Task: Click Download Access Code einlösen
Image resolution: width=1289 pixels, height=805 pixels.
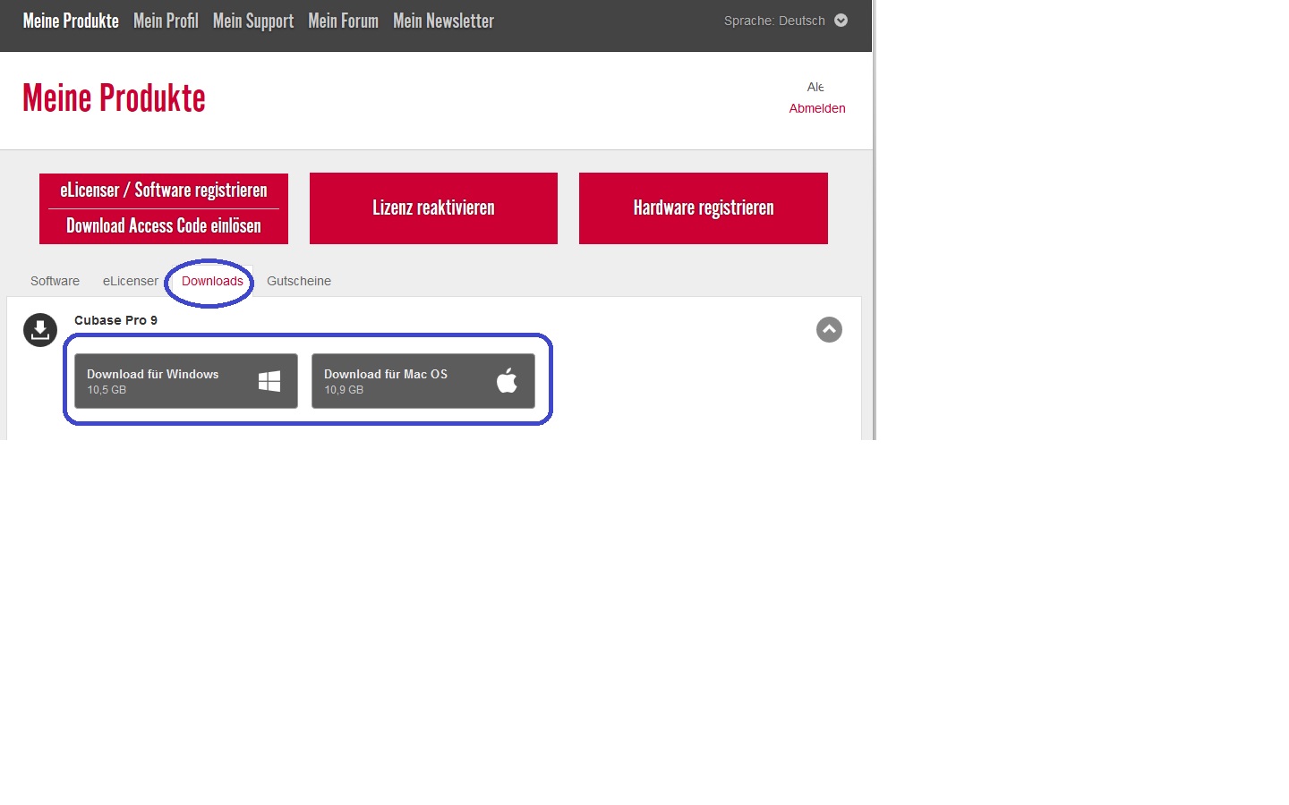Action: (164, 226)
